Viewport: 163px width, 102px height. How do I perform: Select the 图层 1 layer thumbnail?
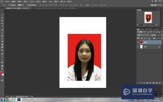tap(142, 42)
